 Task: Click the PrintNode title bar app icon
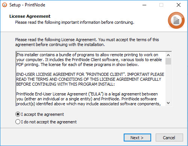point(5,5)
